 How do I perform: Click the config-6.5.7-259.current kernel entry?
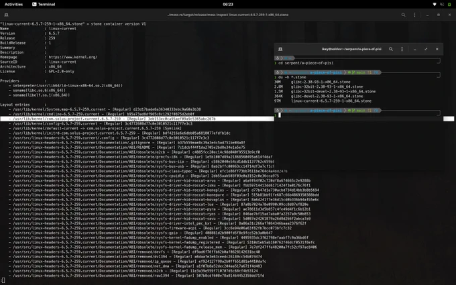[101, 123]
